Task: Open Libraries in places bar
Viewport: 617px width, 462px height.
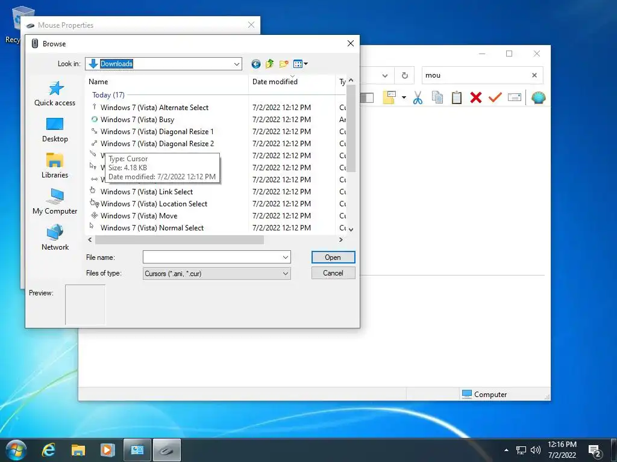Action: pyautogui.click(x=55, y=166)
